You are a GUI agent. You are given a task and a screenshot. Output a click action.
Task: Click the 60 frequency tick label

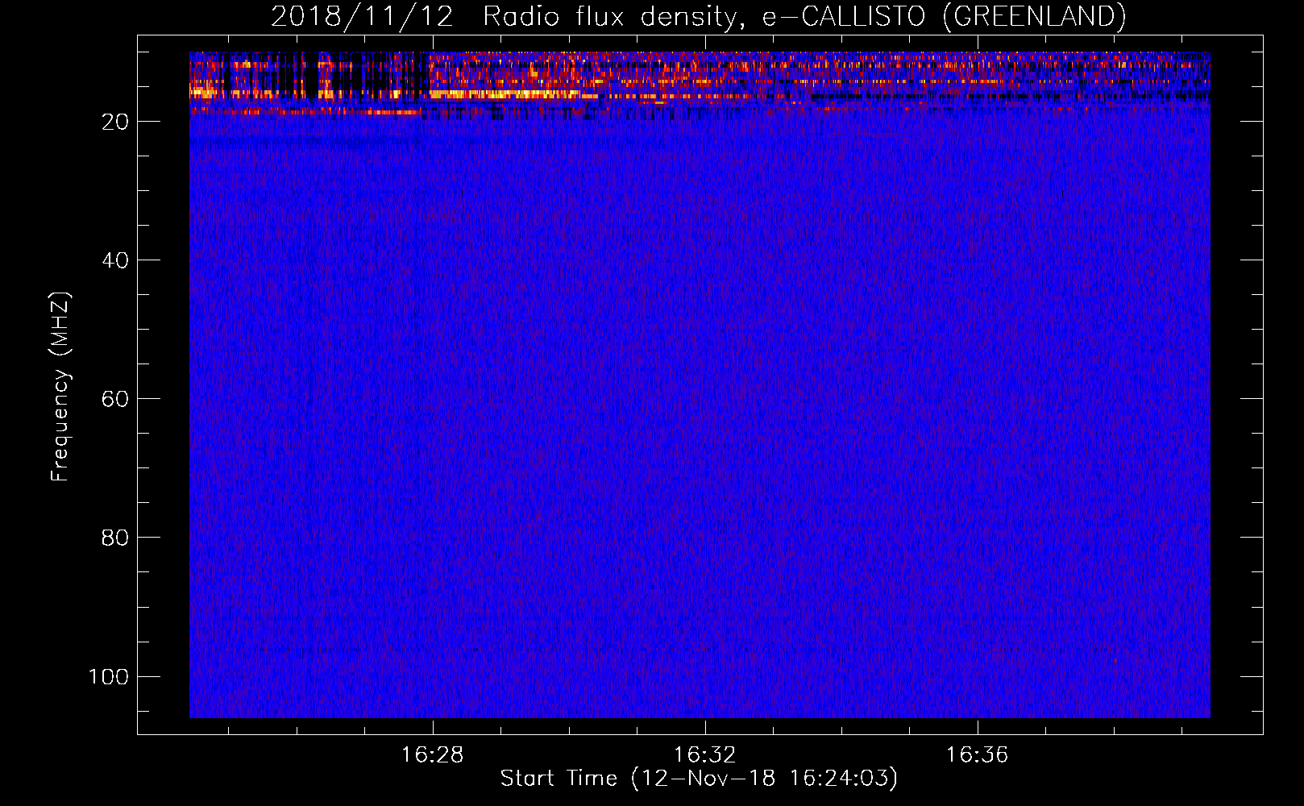click(115, 399)
